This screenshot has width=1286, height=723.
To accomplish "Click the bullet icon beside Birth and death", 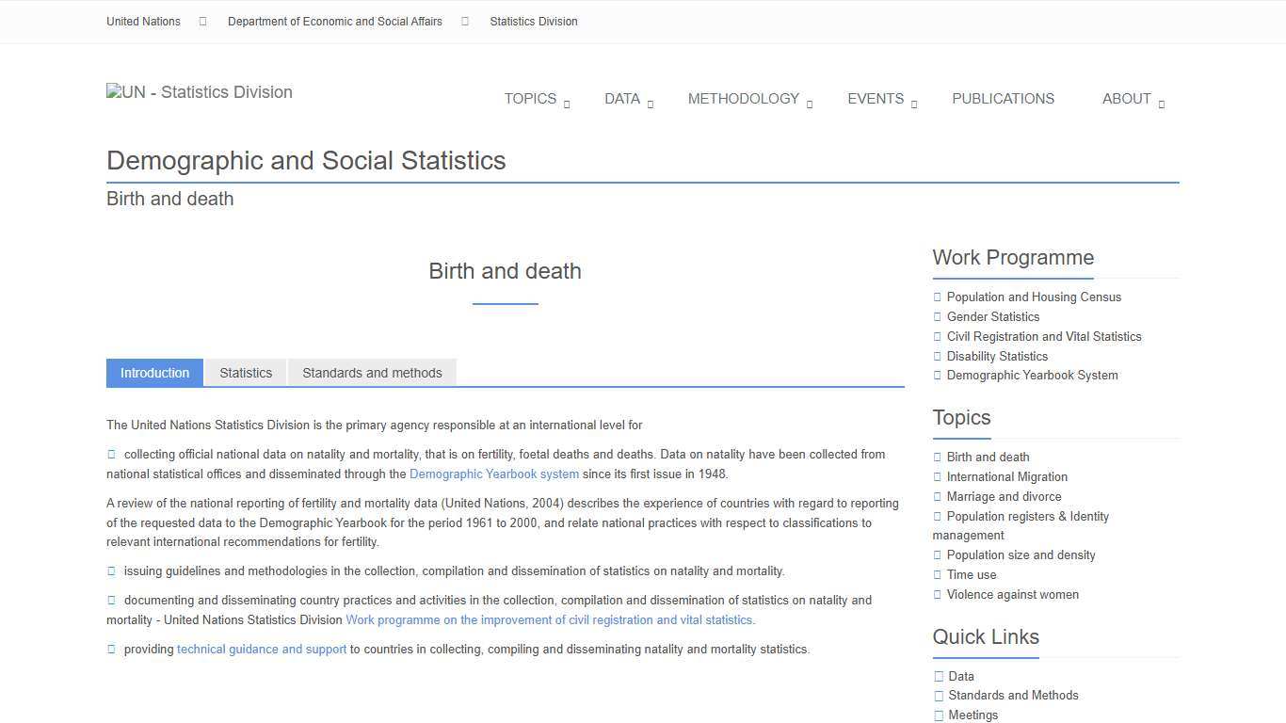I will click(x=937, y=457).
